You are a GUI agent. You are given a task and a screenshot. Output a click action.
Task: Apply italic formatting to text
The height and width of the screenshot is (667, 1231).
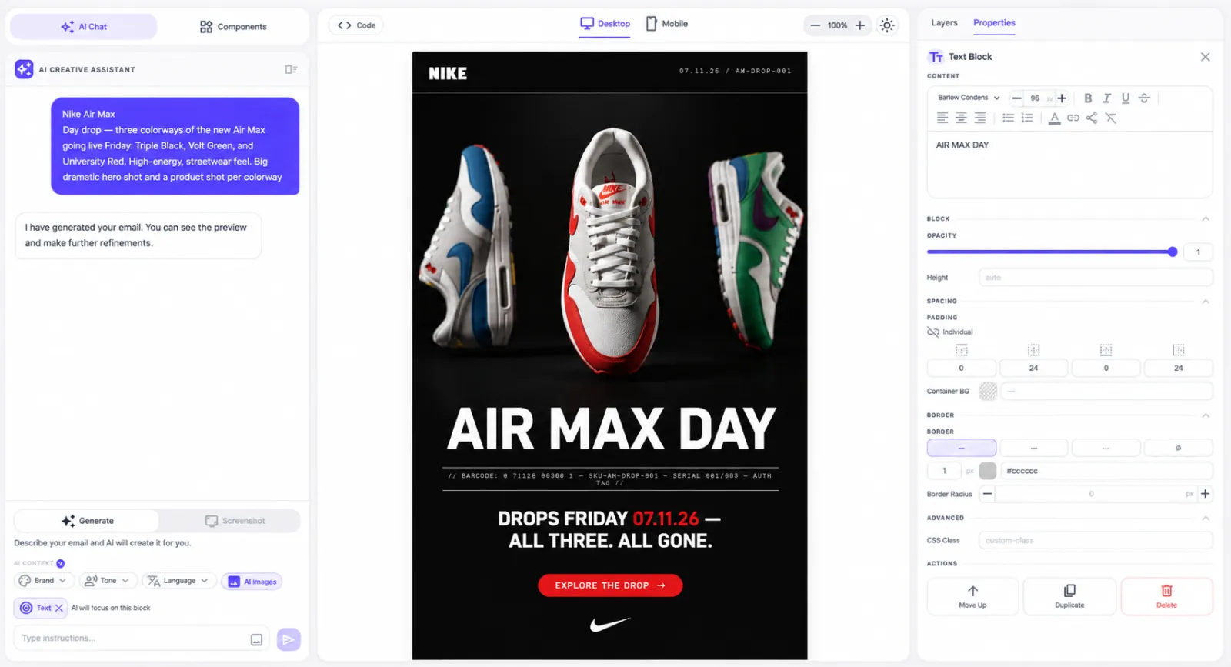point(1106,98)
